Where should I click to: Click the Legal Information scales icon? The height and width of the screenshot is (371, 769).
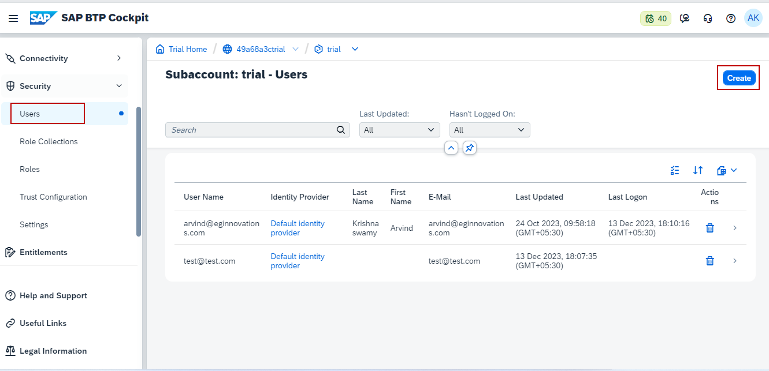(10, 351)
